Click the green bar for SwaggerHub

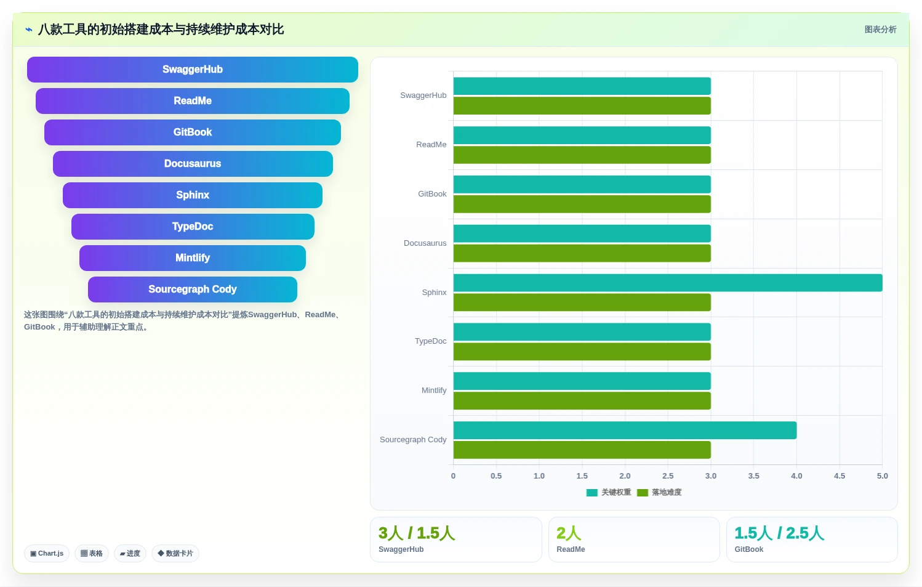(x=582, y=105)
